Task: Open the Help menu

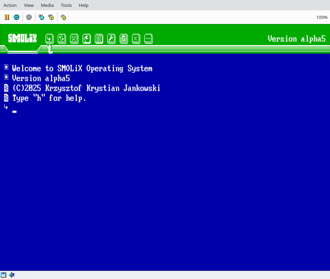Action: point(84,5)
